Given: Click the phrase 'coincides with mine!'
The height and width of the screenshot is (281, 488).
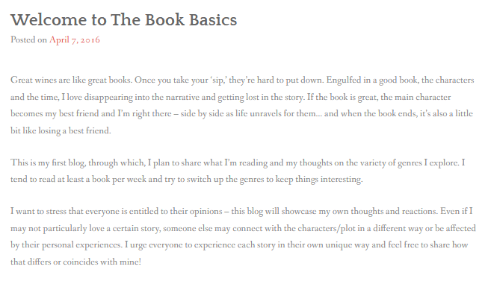Looking at the screenshot, I should (x=102, y=262).
